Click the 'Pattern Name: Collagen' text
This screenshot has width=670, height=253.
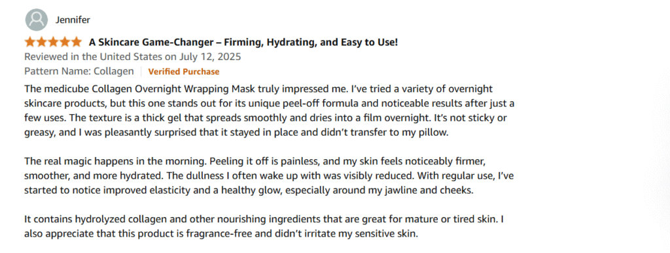(79, 72)
